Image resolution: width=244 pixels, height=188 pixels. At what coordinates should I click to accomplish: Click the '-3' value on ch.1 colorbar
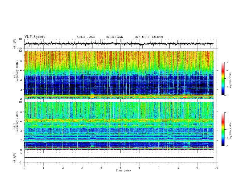227,62
